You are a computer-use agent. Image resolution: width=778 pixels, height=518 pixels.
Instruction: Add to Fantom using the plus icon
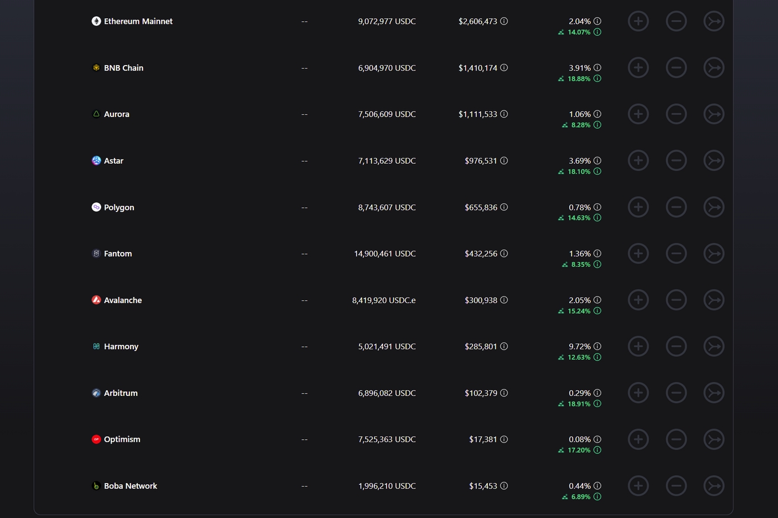tap(638, 253)
